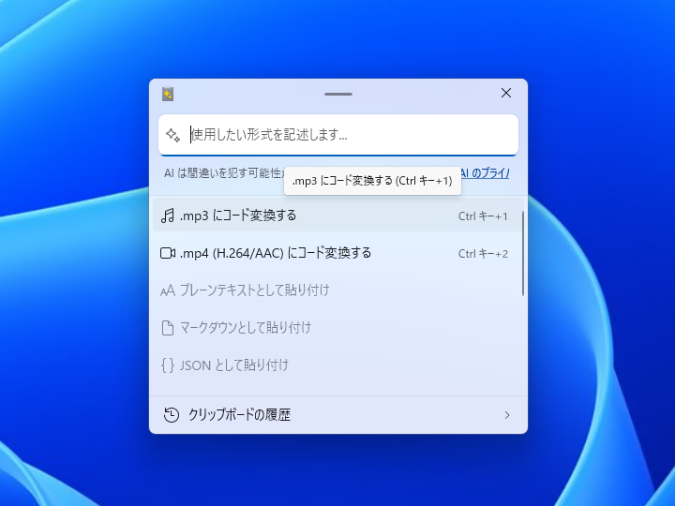Click the Ctrl キー+2 shortcut label
The height and width of the screenshot is (506, 675).
tap(483, 253)
